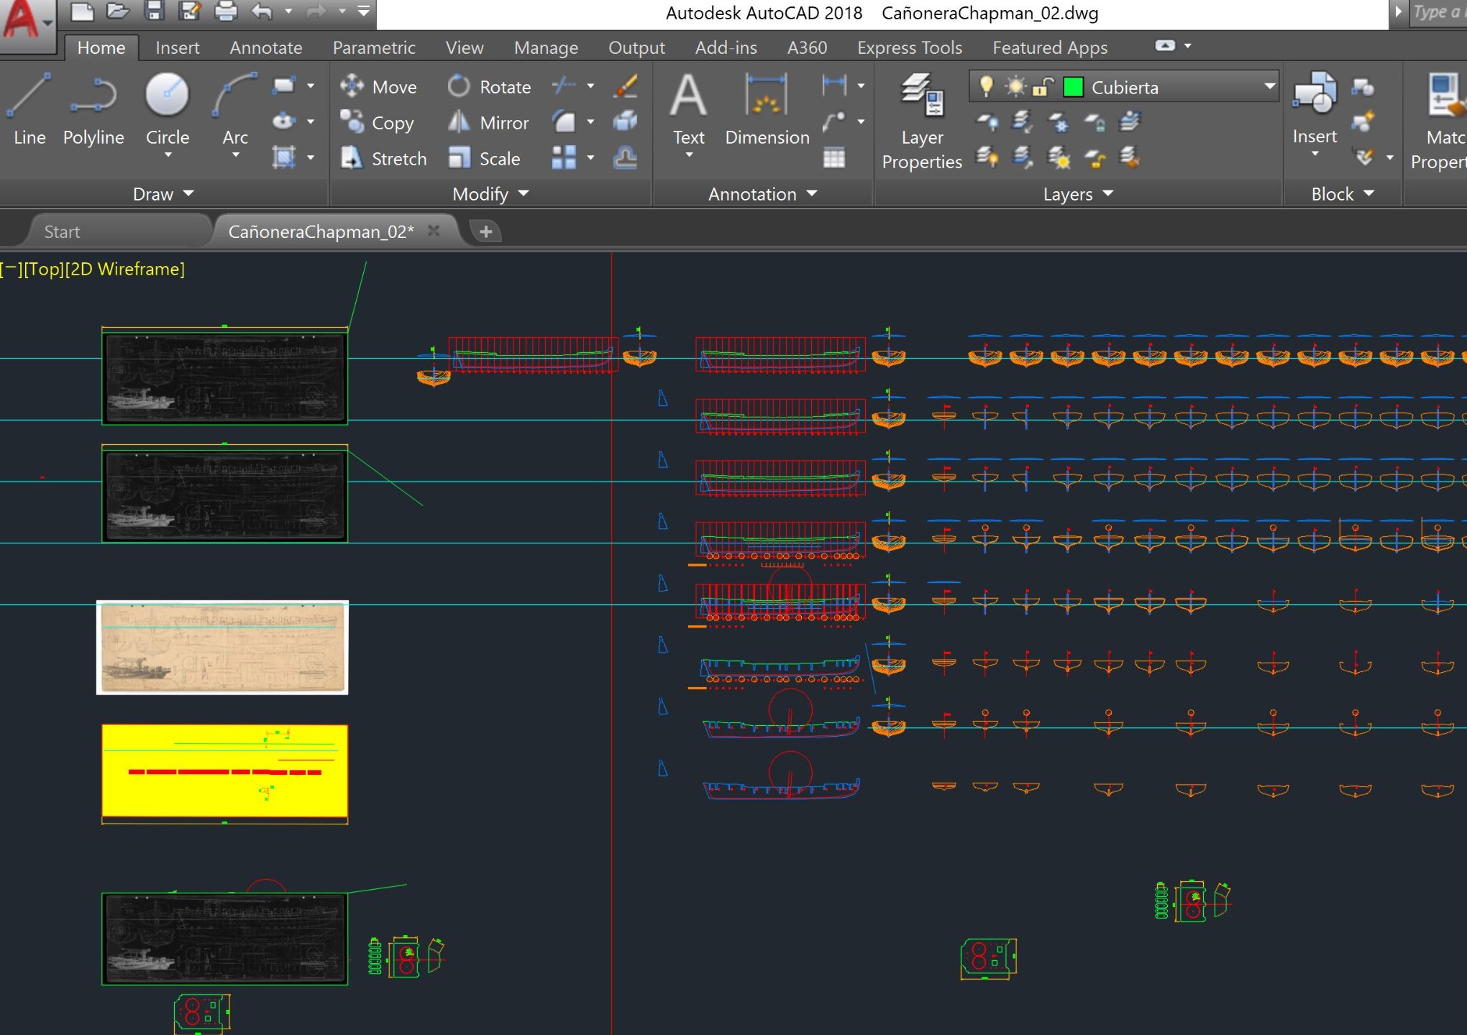The image size is (1467, 1035).
Task: Open the Text tool dropdown arrow
Action: (x=689, y=155)
